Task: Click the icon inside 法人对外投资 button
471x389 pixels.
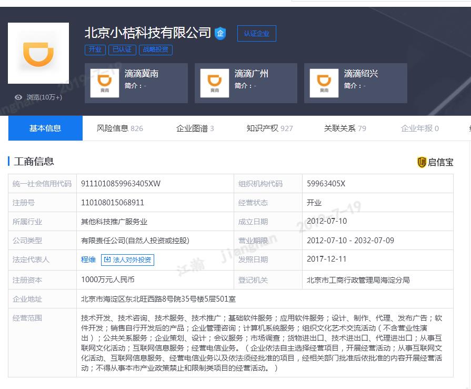Action: click(107, 260)
